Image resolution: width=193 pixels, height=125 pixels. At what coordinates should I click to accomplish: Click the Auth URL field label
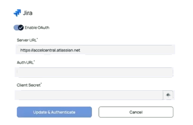25,62
